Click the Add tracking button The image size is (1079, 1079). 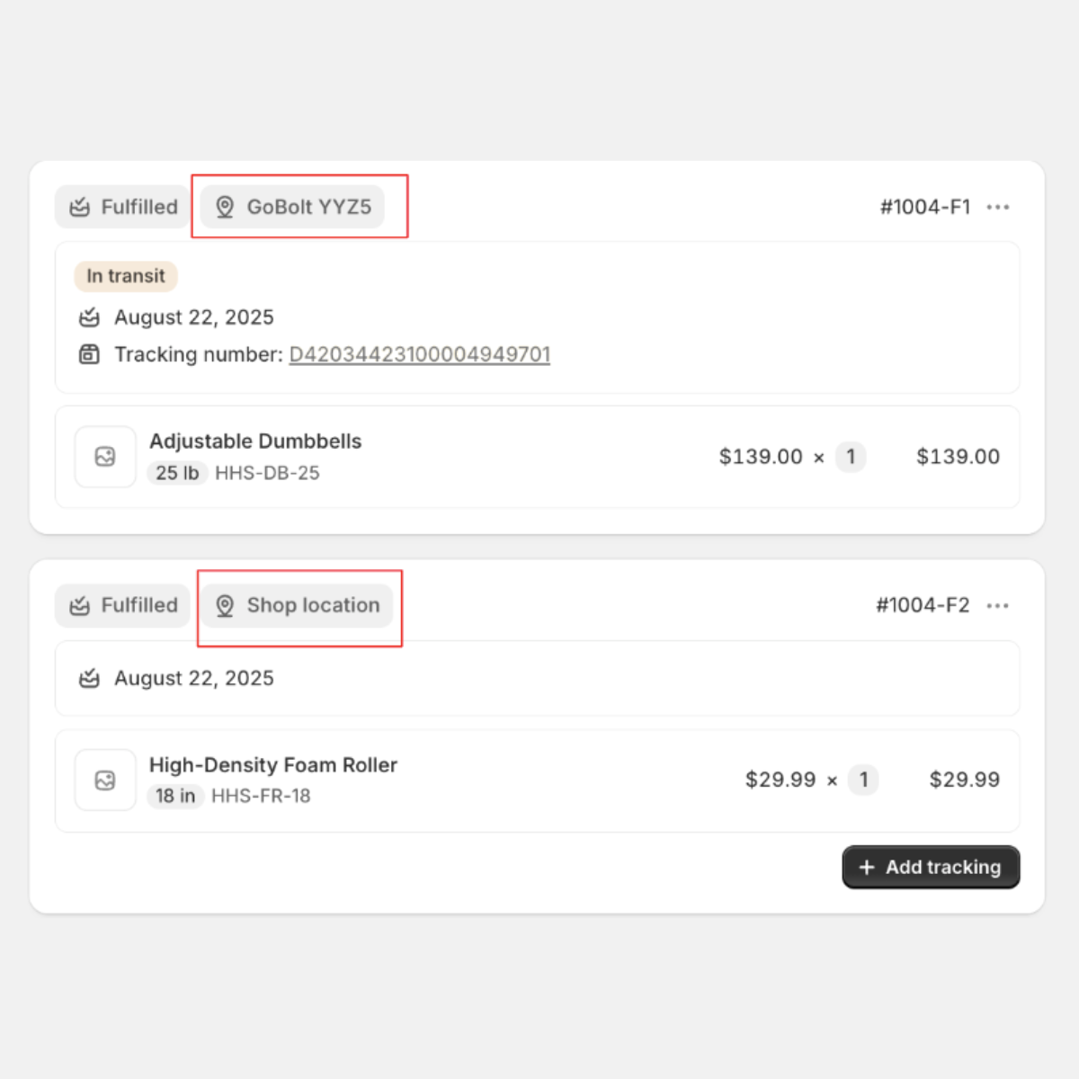coord(931,867)
